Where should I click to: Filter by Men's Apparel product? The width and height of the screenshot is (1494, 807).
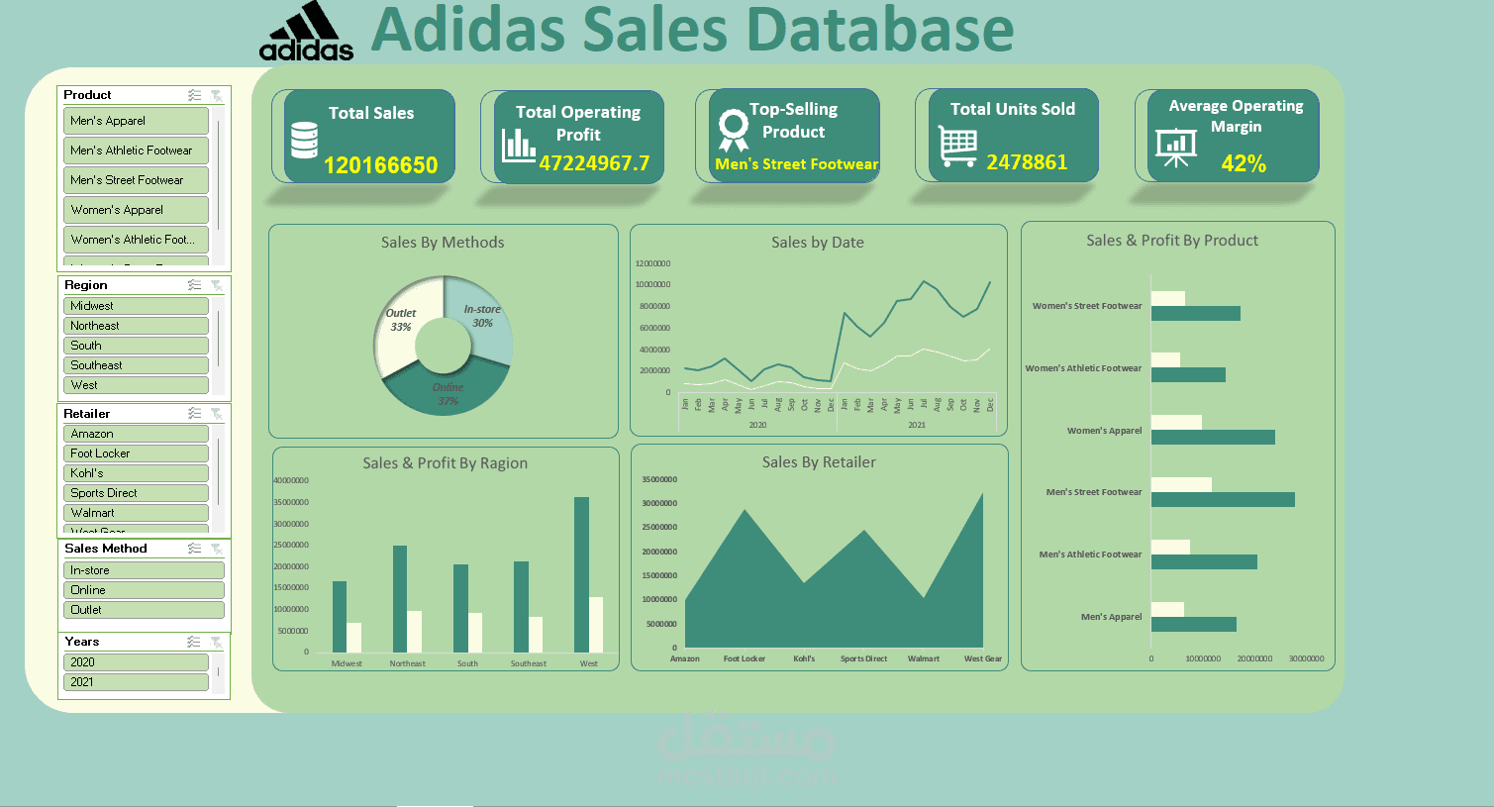(136, 121)
